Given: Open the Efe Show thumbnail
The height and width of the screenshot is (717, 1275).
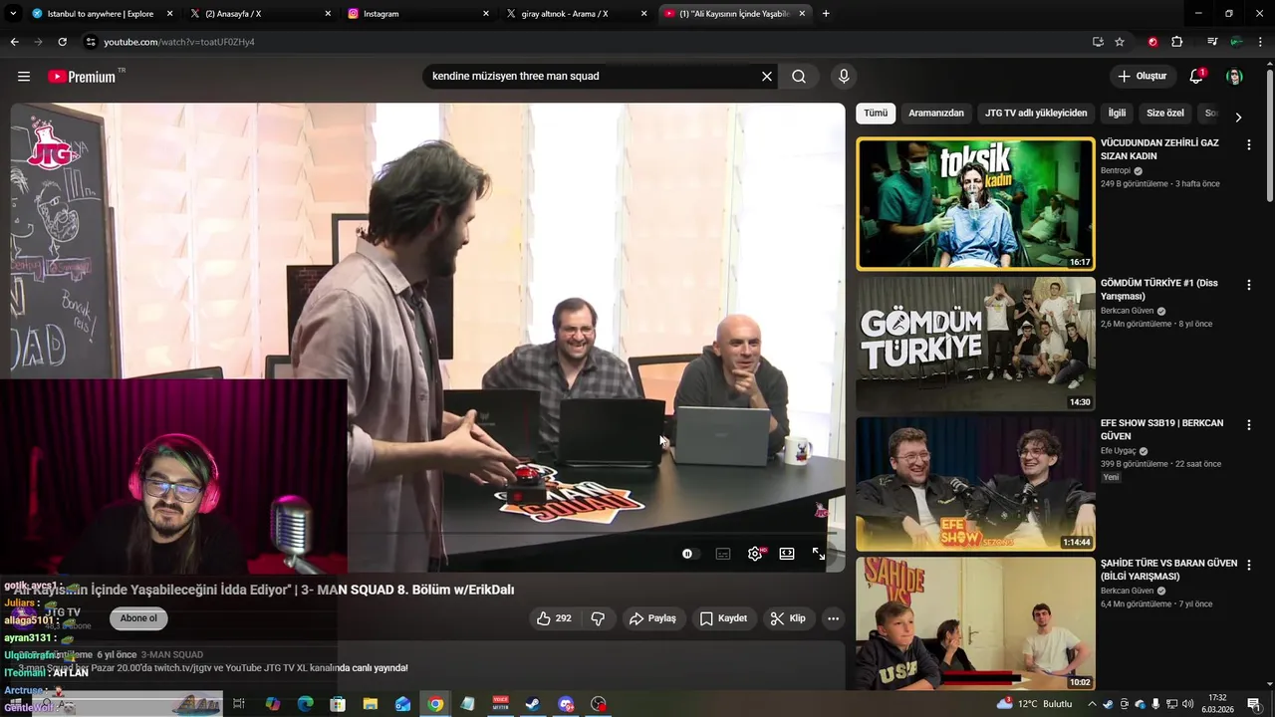Looking at the screenshot, I should click(x=975, y=484).
